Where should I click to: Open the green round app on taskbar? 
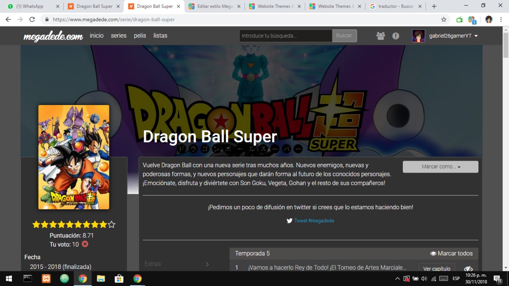tap(64, 278)
